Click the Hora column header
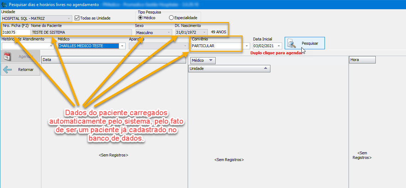The width and height of the screenshot is (406, 188). click(x=362, y=60)
